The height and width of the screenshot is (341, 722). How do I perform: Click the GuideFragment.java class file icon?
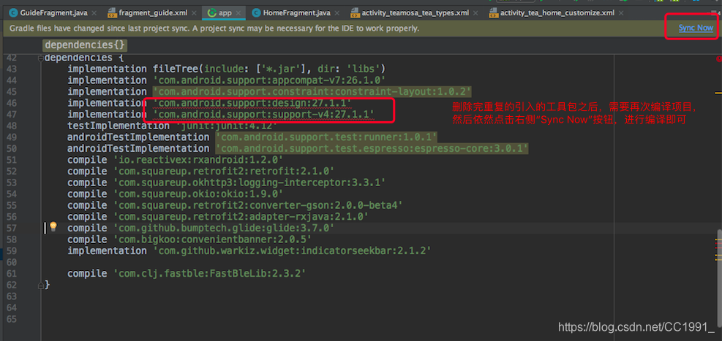pyautogui.click(x=13, y=13)
